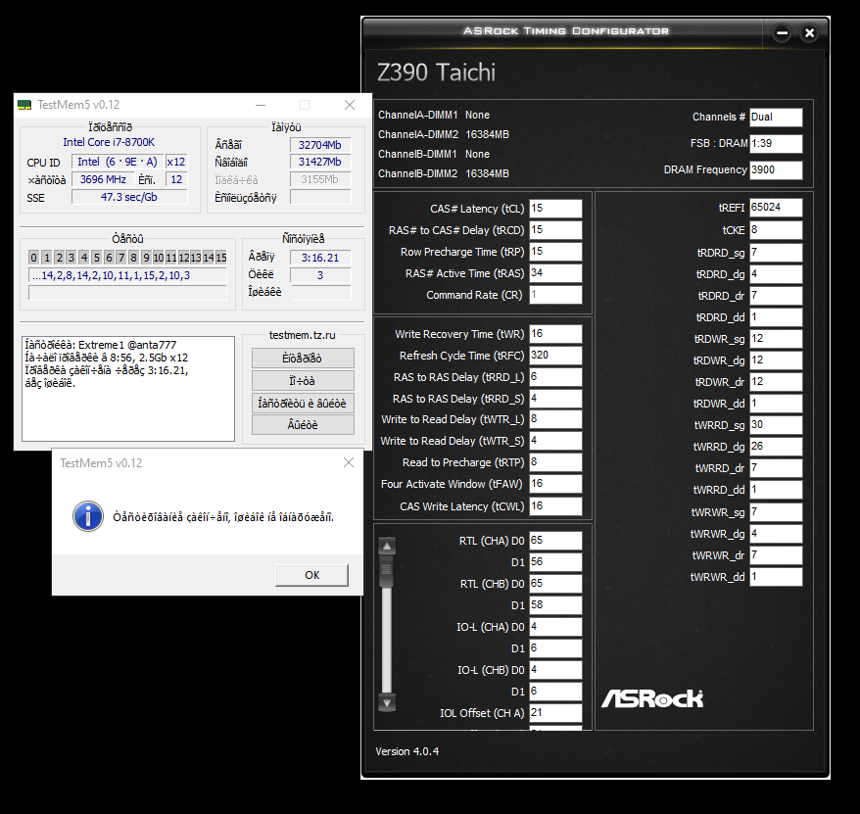Click the ChannelB-DIMM2 16384MB entry
860x814 pixels.
tap(444, 173)
